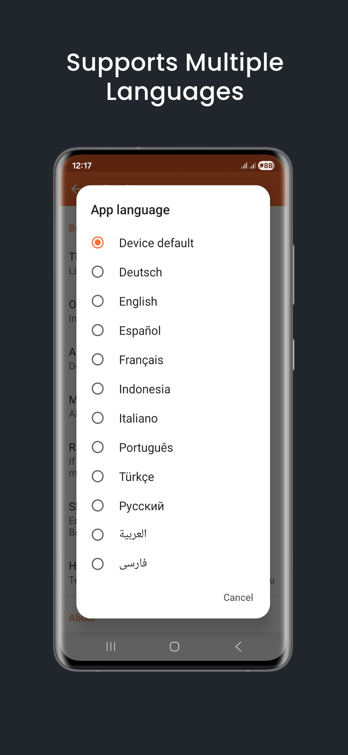348x755 pixels.
Task: Choose Deutsch as app language
Action: pos(98,272)
